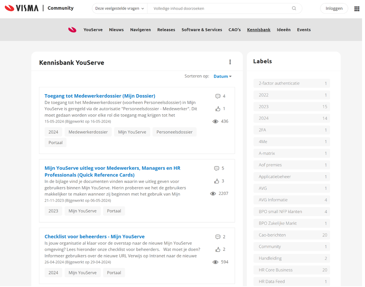Open Releases navigation item
365x287 pixels.
click(x=166, y=30)
